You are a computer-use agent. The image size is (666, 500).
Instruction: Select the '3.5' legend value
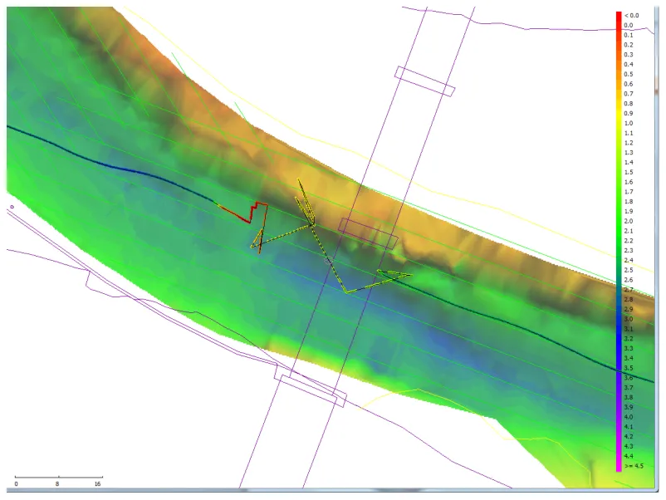(628, 368)
